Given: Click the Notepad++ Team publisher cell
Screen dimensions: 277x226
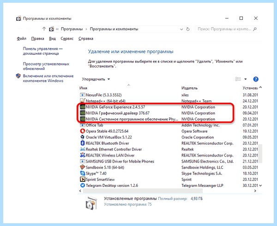Looking at the screenshot, I should point(197,101).
